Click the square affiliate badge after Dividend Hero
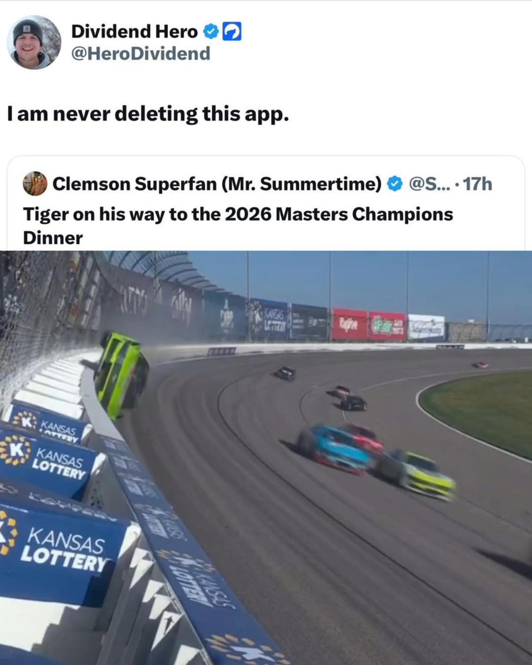The width and height of the screenshot is (532, 665). point(232,32)
